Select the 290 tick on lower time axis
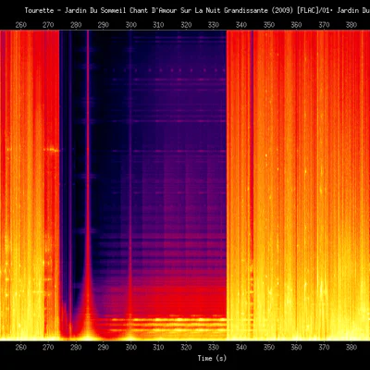Image resolution: width=370 pixels, height=370 pixels. click(104, 348)
